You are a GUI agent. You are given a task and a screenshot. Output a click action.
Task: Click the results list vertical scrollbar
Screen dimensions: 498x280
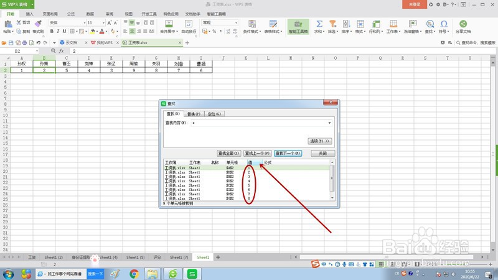point(332,180)
